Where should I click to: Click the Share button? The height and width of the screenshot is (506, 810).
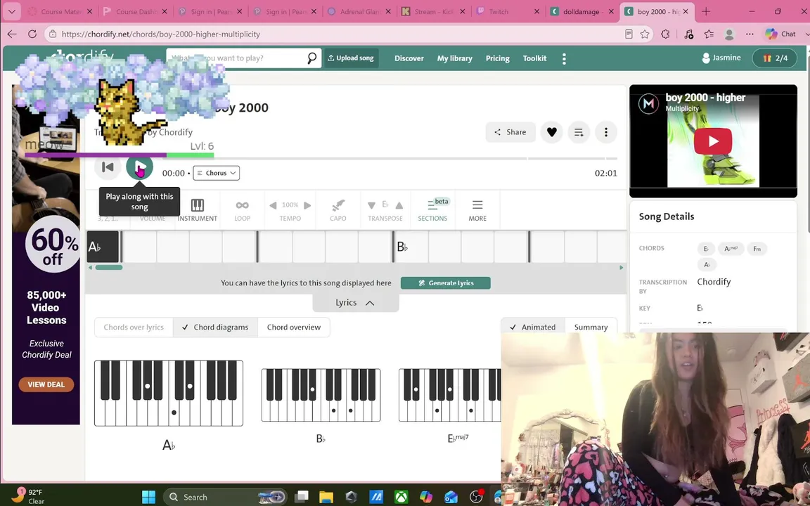(x=510, y=132)
